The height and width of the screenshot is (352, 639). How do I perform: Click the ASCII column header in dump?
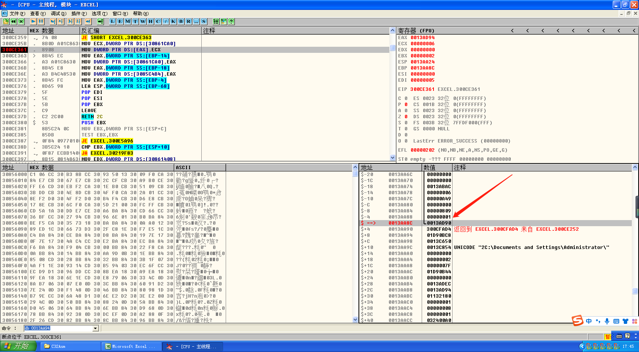[x=200, y=167]
